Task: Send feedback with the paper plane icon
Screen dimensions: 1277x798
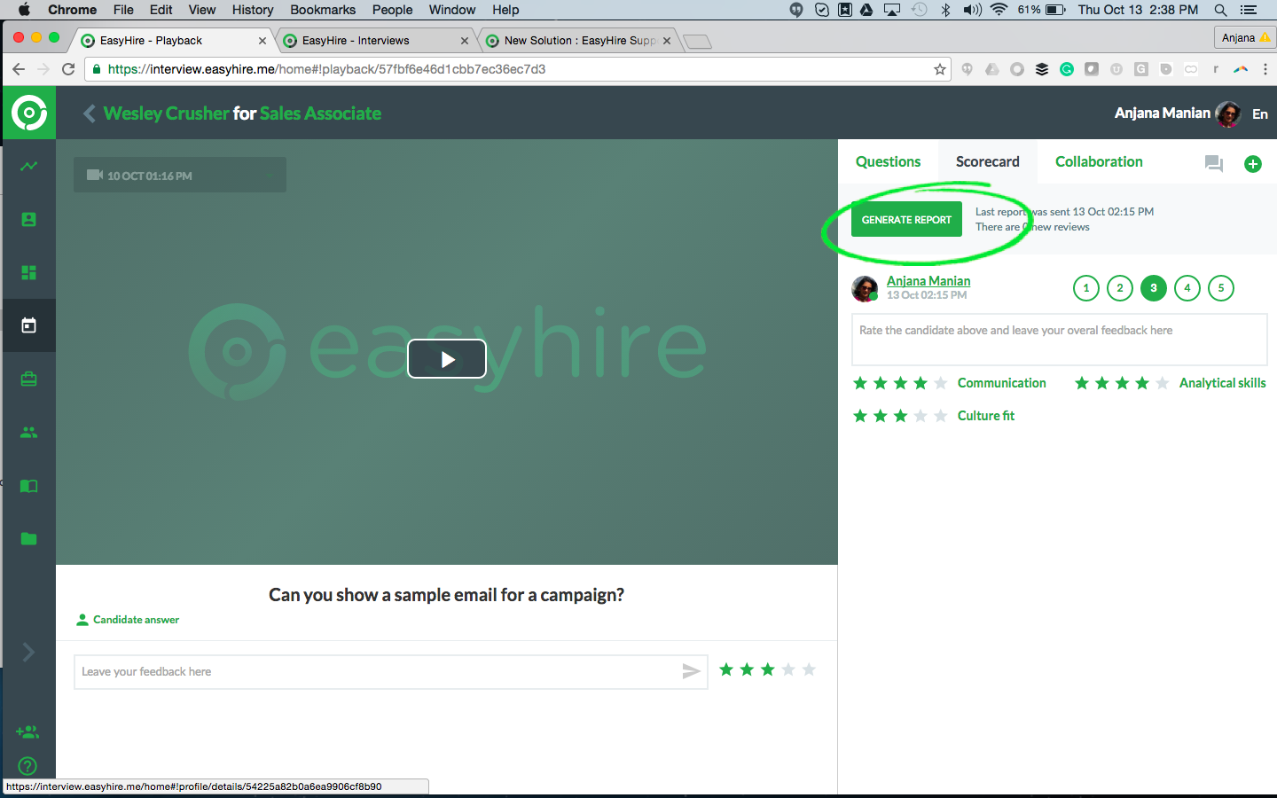Action: 692,672
